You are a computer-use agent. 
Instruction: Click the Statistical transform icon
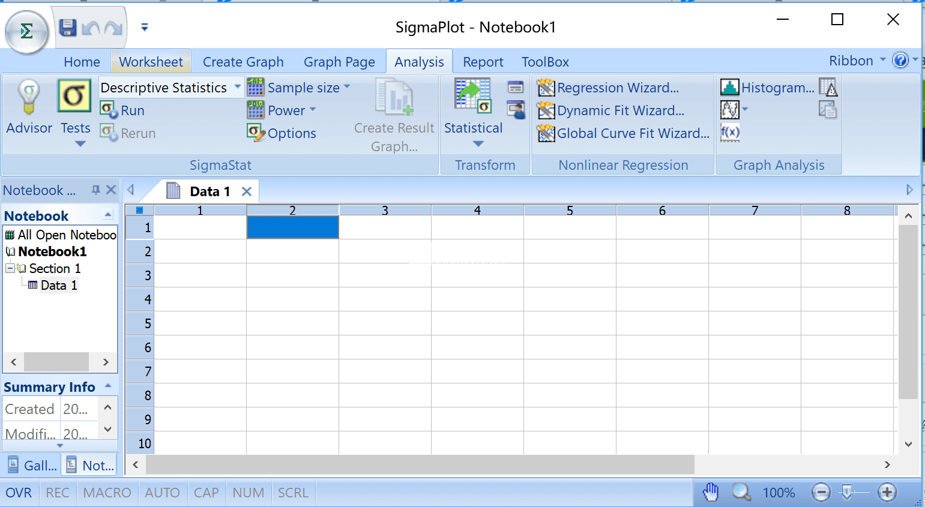click(473, 96)
